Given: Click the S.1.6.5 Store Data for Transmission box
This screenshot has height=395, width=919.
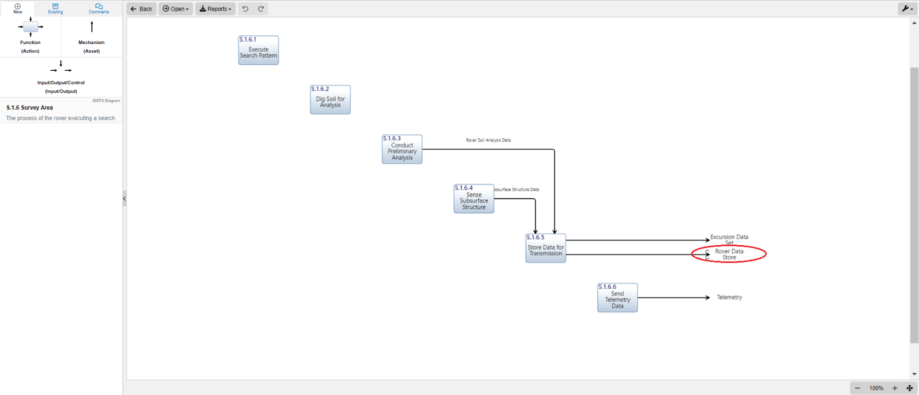Looking at the screenshot, I should point(545,247).
